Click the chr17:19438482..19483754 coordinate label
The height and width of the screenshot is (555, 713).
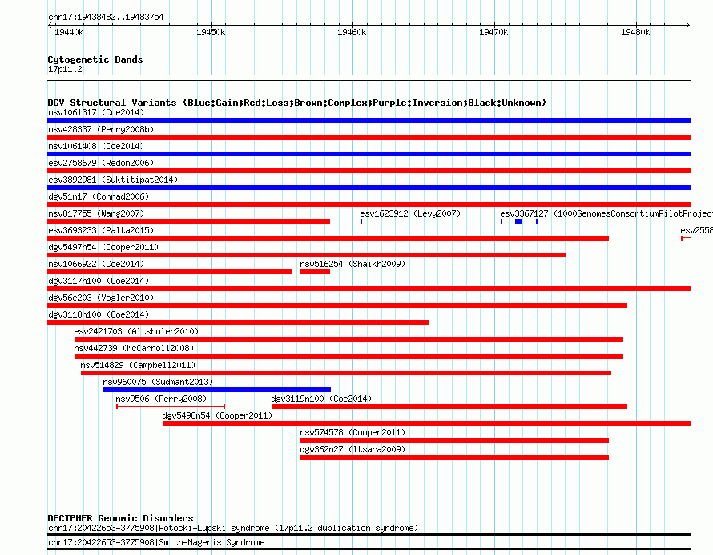[106, 18]
